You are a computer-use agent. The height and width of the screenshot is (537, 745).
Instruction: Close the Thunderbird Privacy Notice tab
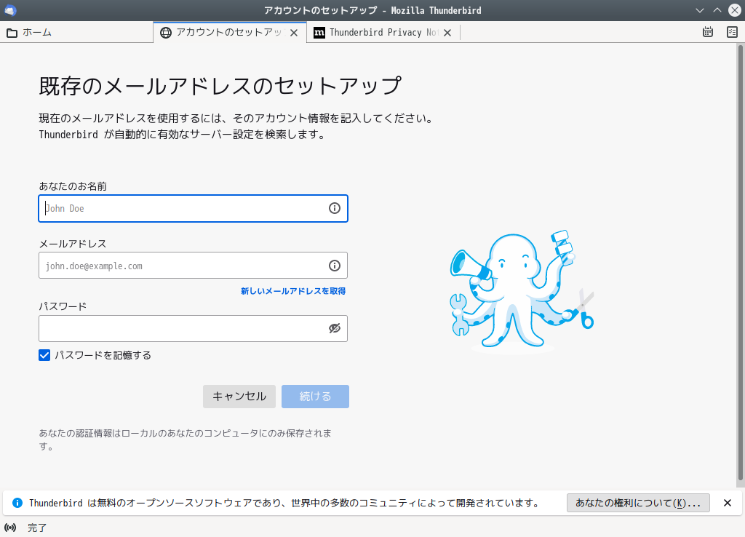pyautogui.click(x=447, y=33)
